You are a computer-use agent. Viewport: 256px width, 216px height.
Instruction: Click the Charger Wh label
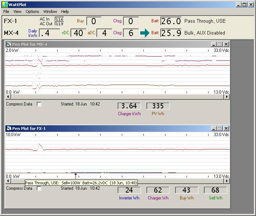click(158, 198)
